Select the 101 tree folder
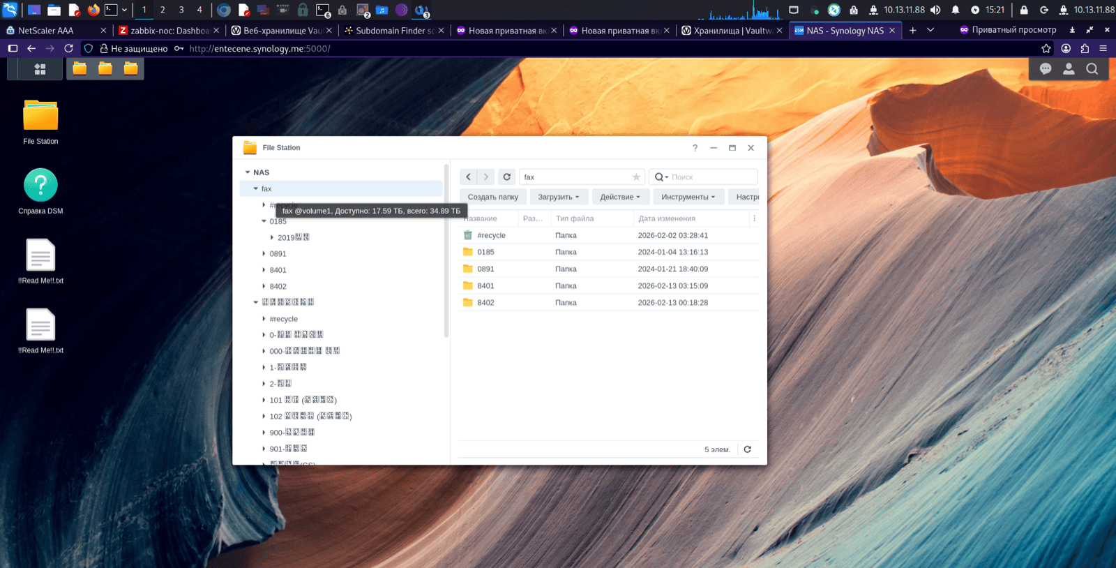The image size is (1116, 568). pyautogui.click(x=303, y=400)
